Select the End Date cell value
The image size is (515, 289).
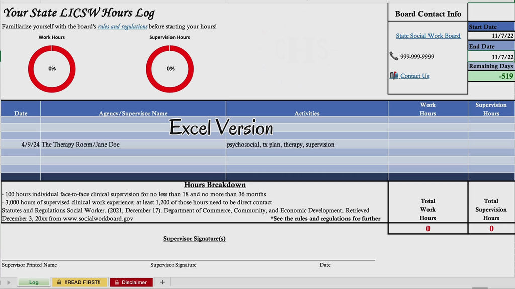tap(491, 56)
